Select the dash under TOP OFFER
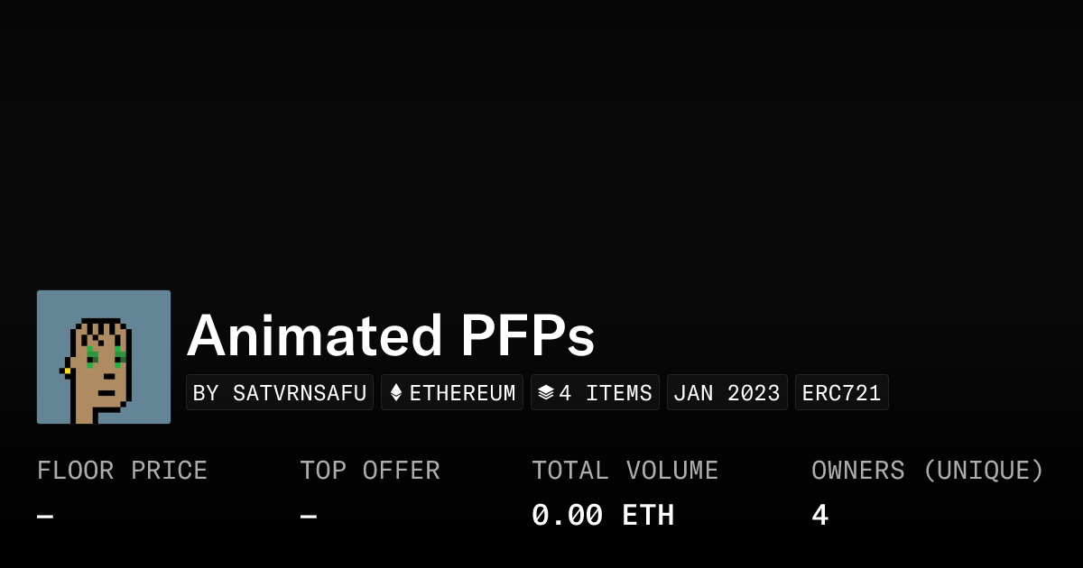The width and height of the screenshot is (1083, 568). [309, 517]
